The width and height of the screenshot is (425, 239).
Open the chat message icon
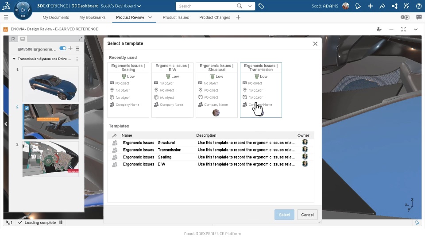pos(419,17)
